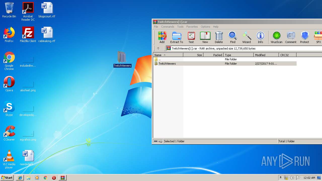Sort by the Modified column header
This screenshot has width=322, height=181.
click(x=266, y=55)
